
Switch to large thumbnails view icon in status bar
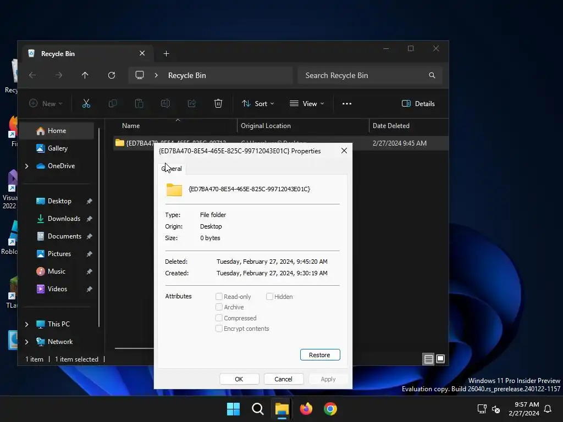[440, 359]
